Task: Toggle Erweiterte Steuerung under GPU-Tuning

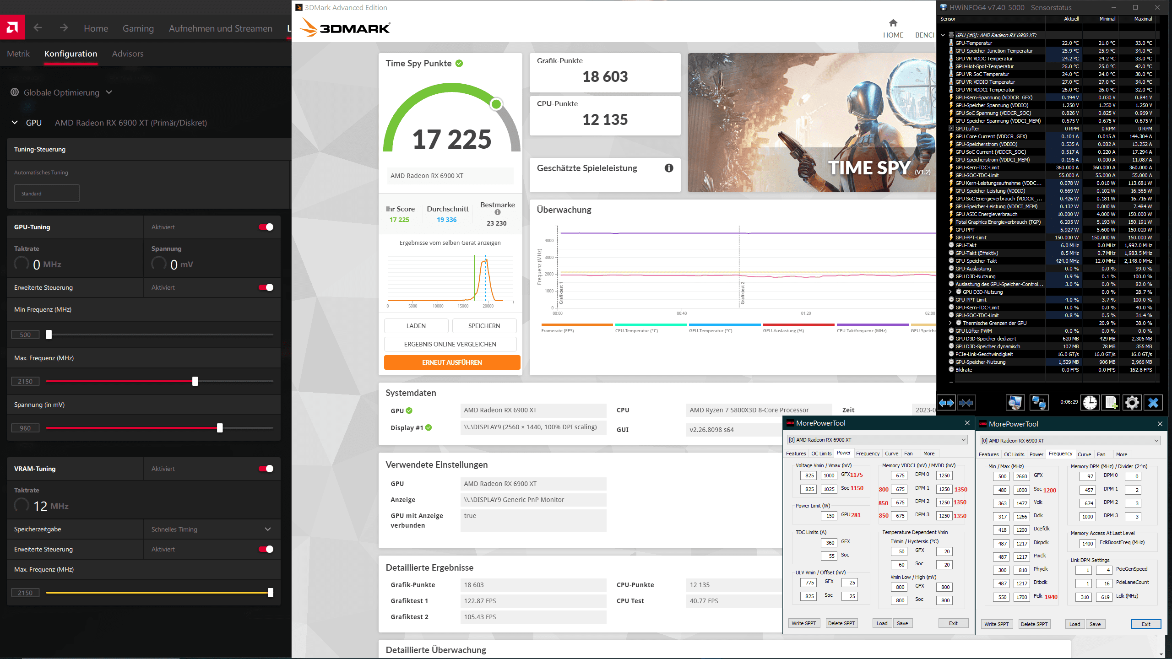Action: pyautogui.click(x=266, y=287)
